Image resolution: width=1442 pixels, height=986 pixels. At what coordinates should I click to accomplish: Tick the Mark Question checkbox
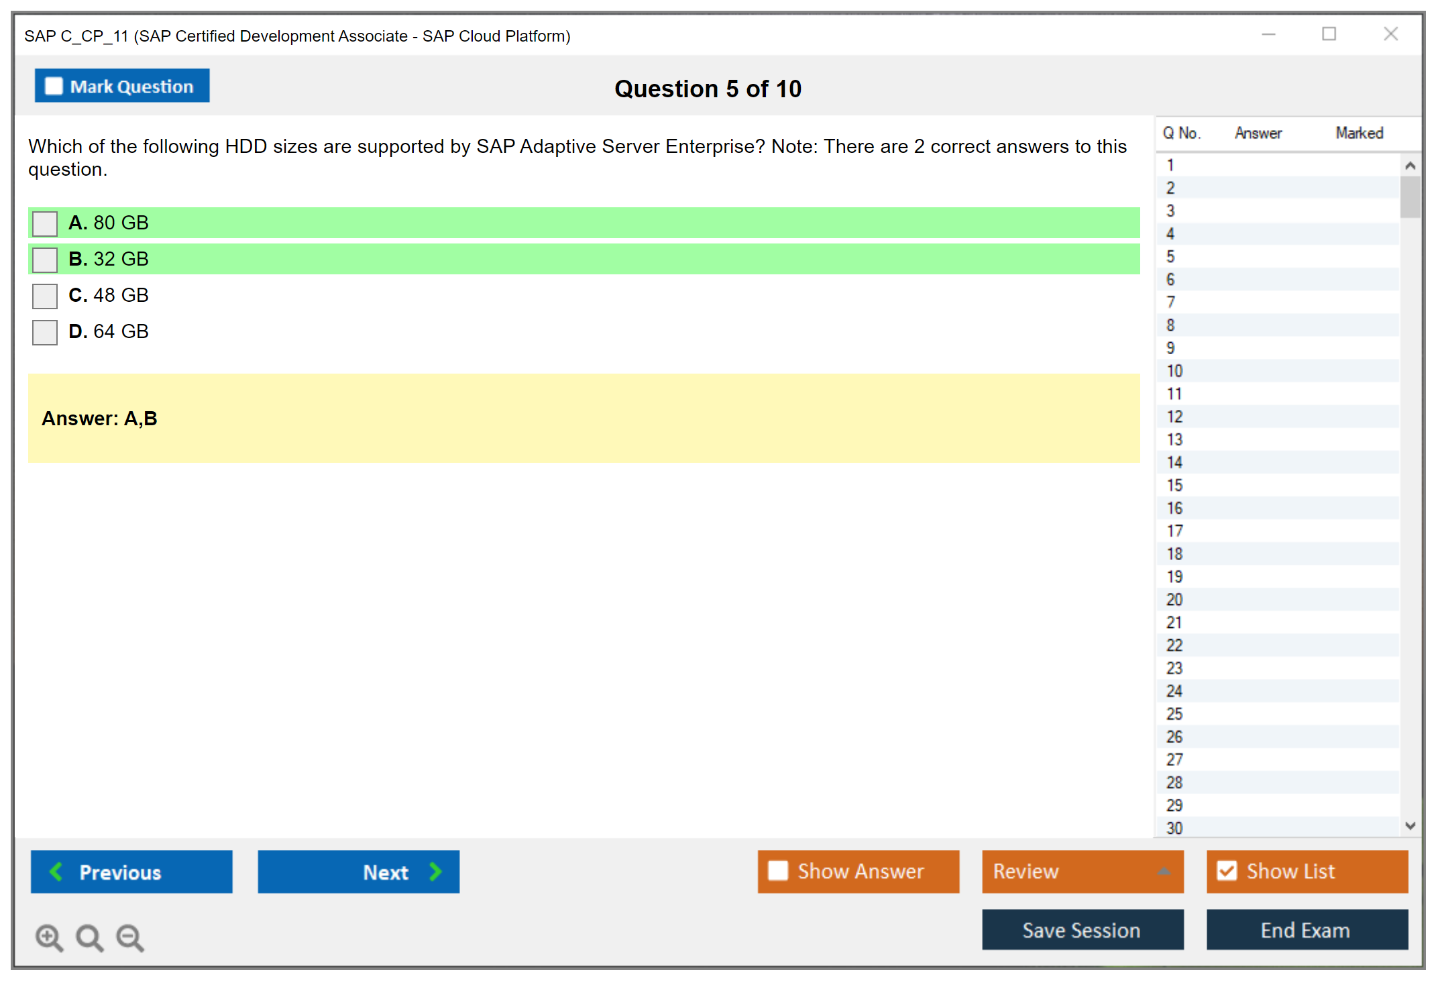pos(54,86)
